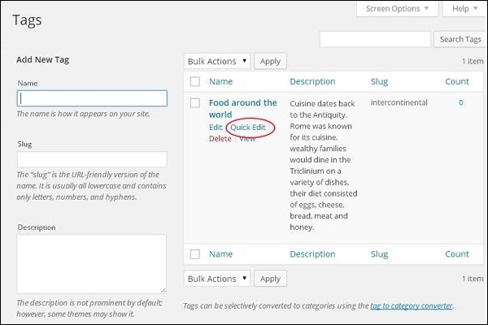
Task: Sort tags by the Count column header
Action: [x=456, y=81]
